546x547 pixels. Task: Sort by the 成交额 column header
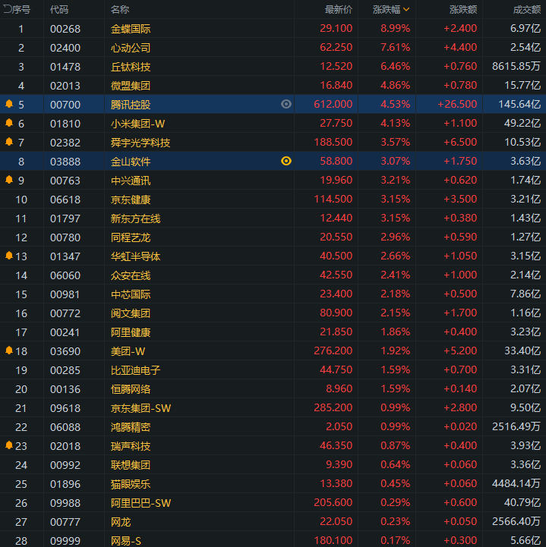[526, 9]
